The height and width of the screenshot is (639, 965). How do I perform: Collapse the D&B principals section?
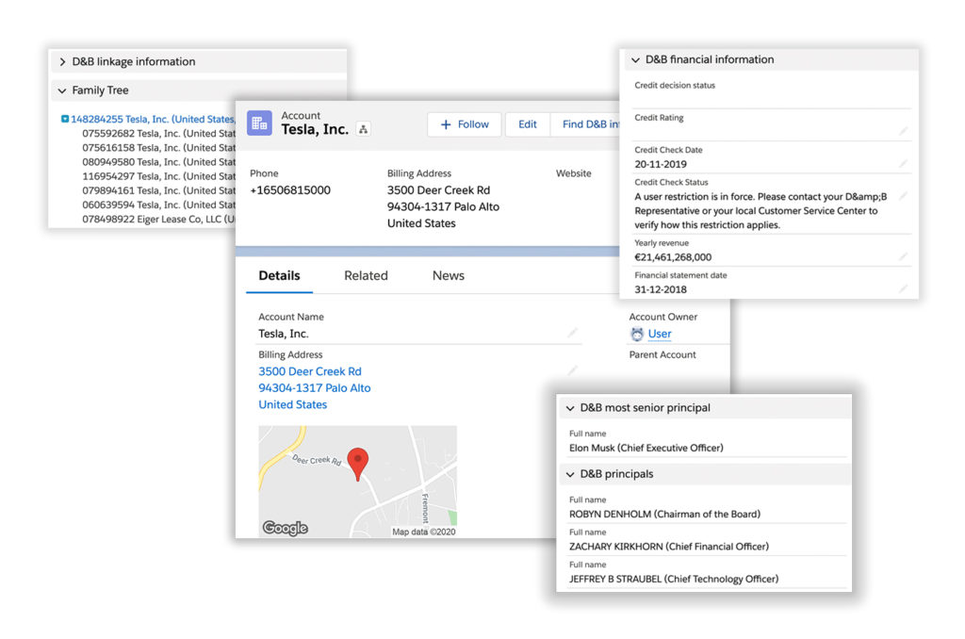coord(570,474)
